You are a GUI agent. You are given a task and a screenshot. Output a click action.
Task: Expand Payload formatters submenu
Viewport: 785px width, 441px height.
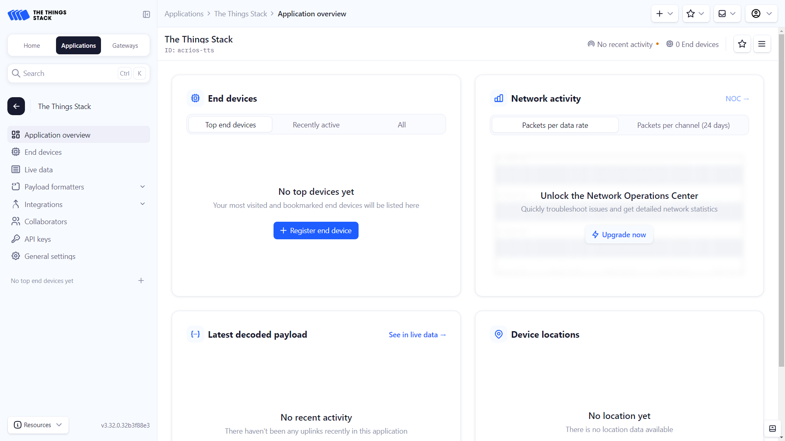click(x=143, y=187)
